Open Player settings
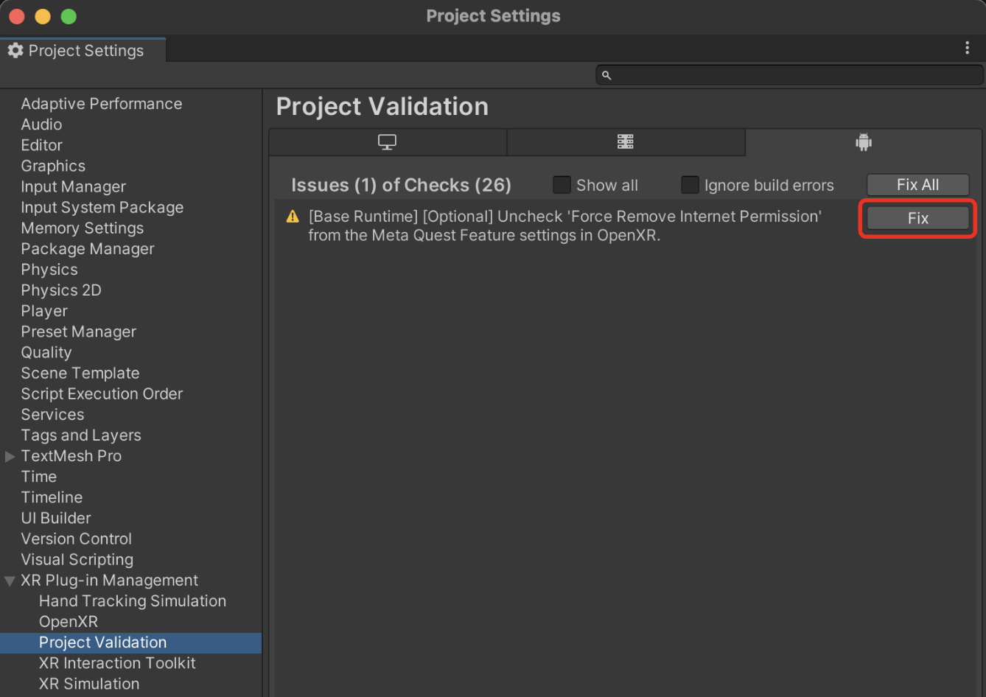 pyautogui.click(x=44, y=311)
